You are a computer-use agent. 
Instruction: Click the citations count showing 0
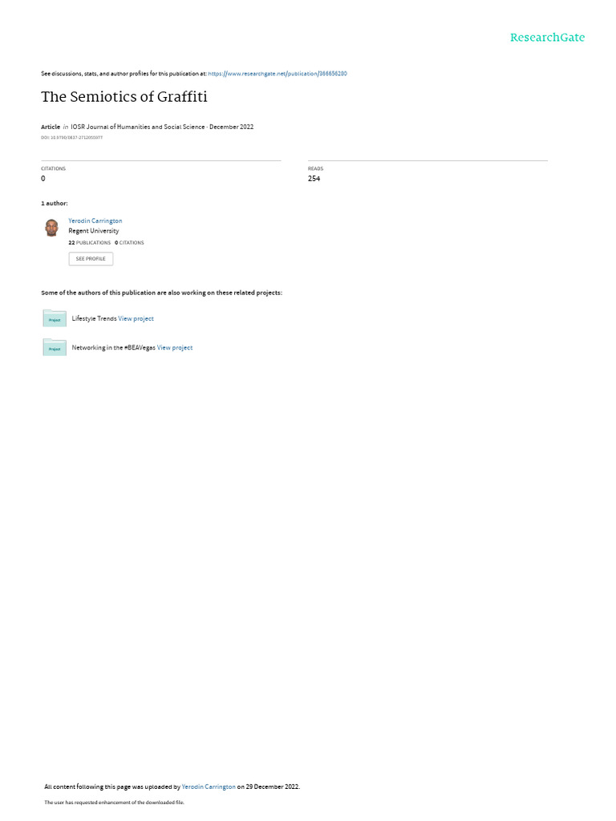click(43, 179)
